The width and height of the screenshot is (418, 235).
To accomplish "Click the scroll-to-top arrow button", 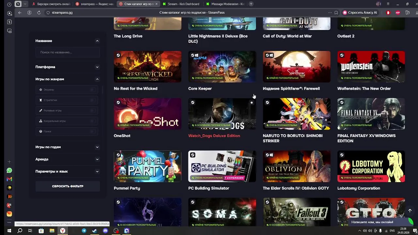I will [410, 211].
